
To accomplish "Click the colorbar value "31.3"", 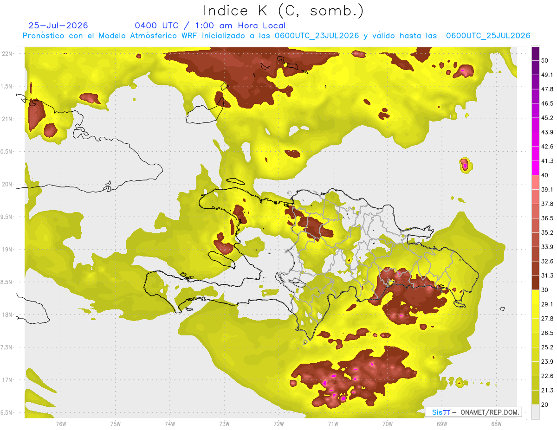I will tap(547, 276).
